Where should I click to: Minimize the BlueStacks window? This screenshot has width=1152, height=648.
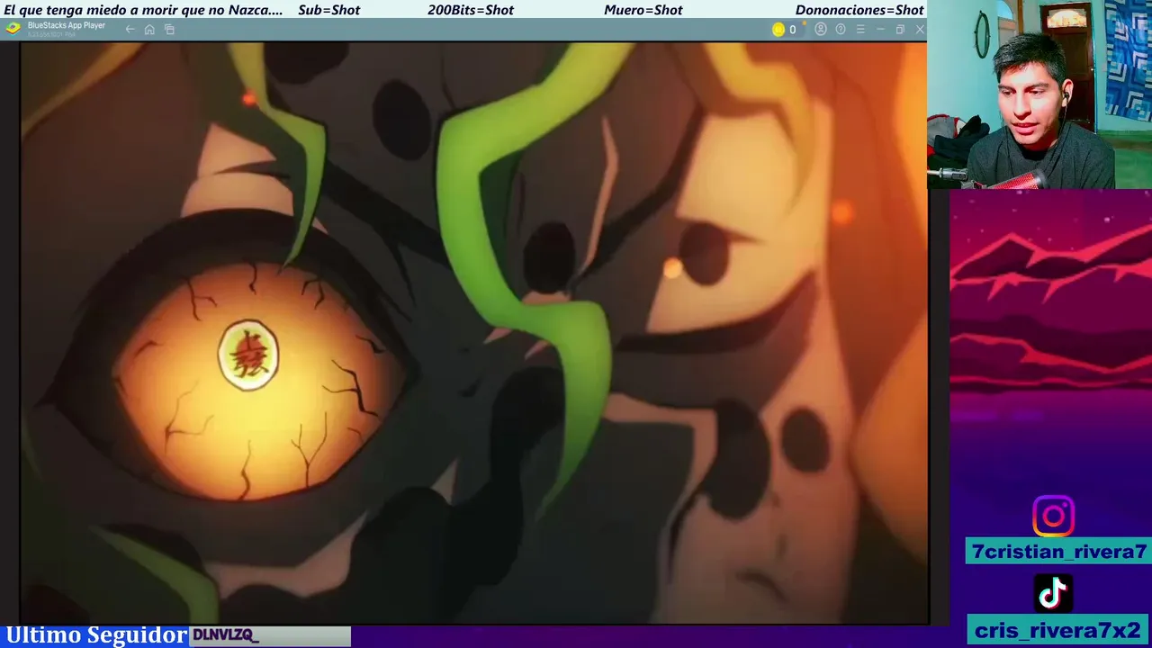tap(880, 30)
